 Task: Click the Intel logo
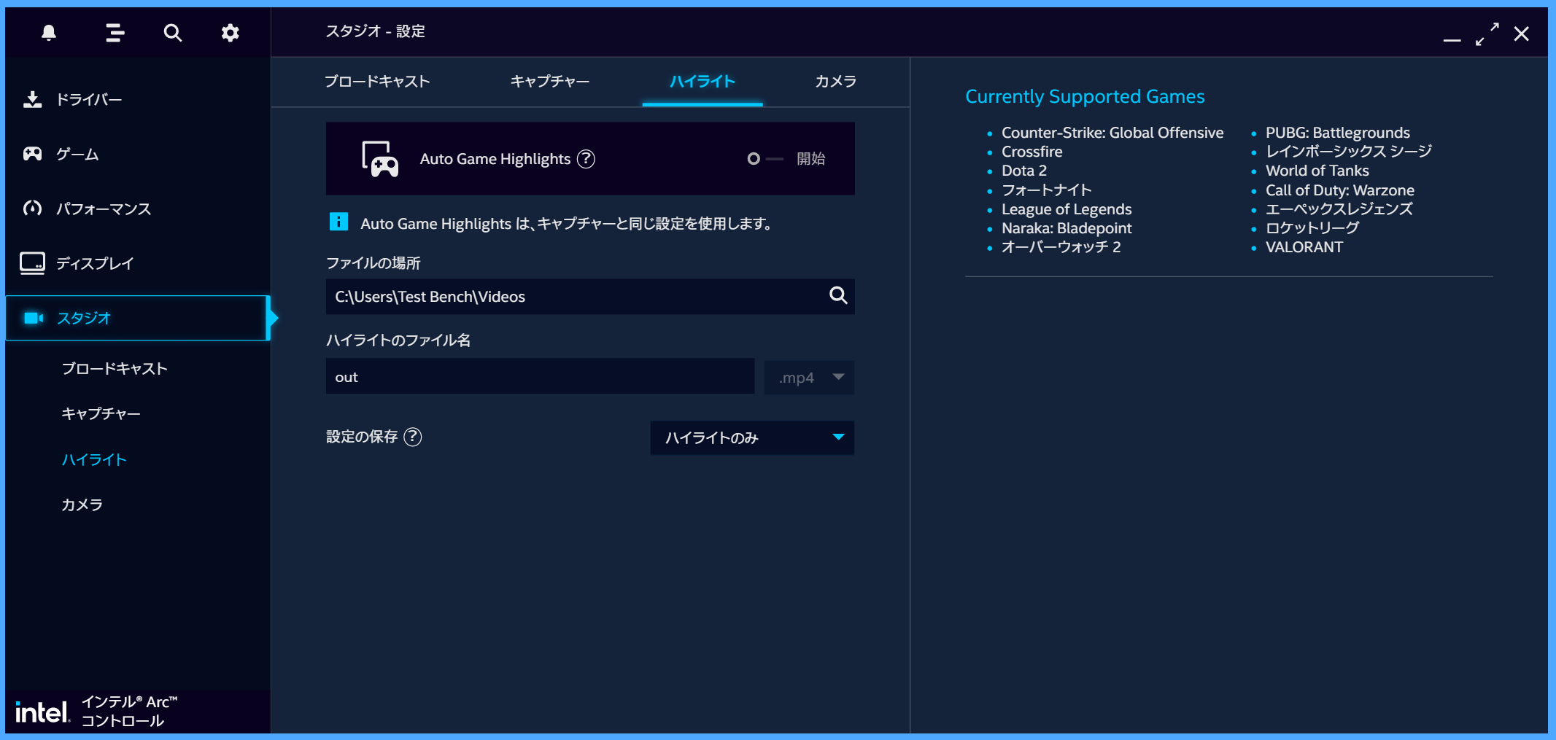42,712
